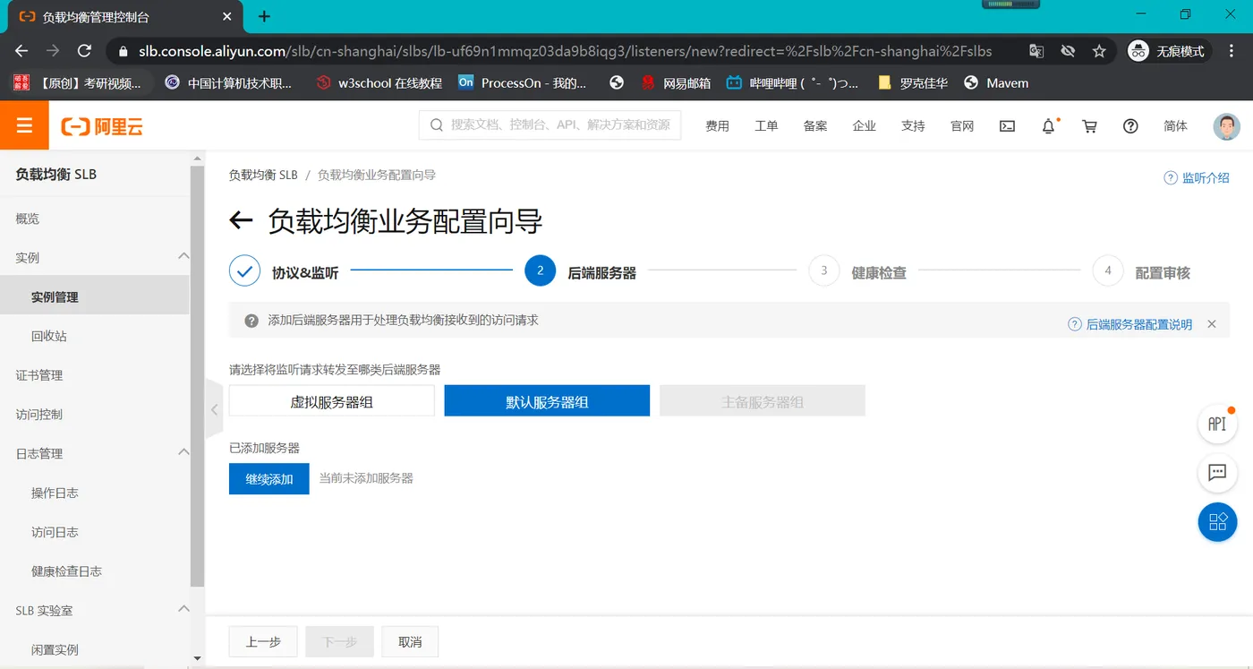Open the w3school 在线教程 bookmark
This screenshot has width=1253, height=669.
click(x=379, y=83)
